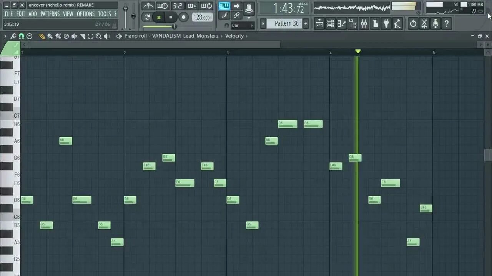Click the C7 piano key

click(10, 115)
